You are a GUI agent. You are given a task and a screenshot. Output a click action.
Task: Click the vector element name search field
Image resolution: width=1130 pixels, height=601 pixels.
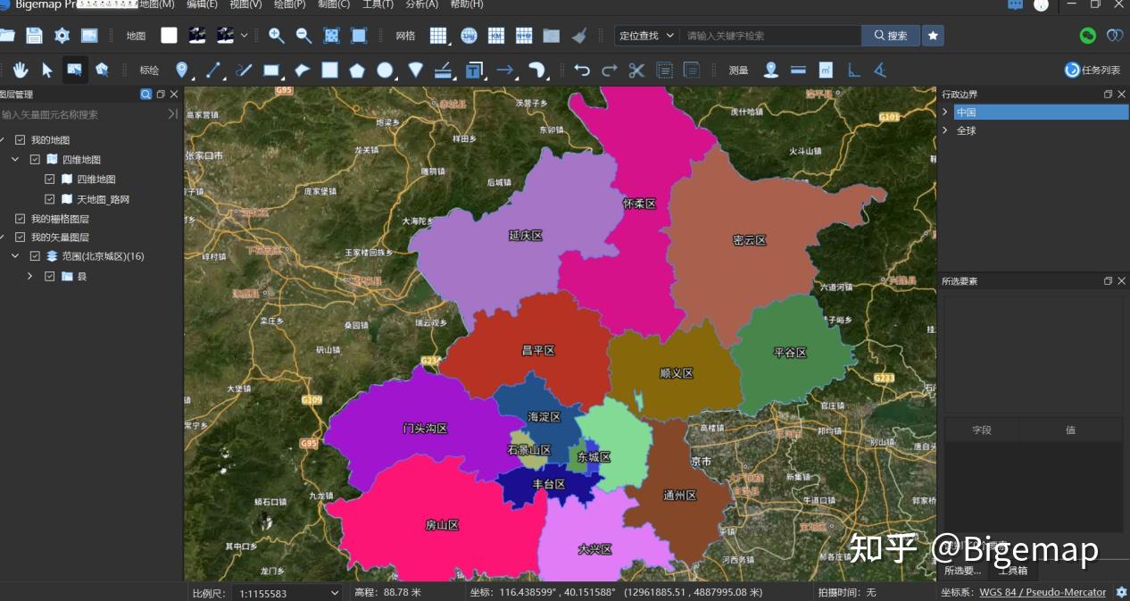point(83,114)
